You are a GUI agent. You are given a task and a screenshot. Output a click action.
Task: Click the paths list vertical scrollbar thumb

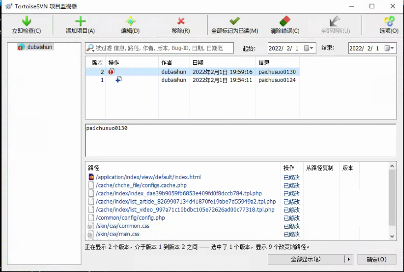pos(392,198)
